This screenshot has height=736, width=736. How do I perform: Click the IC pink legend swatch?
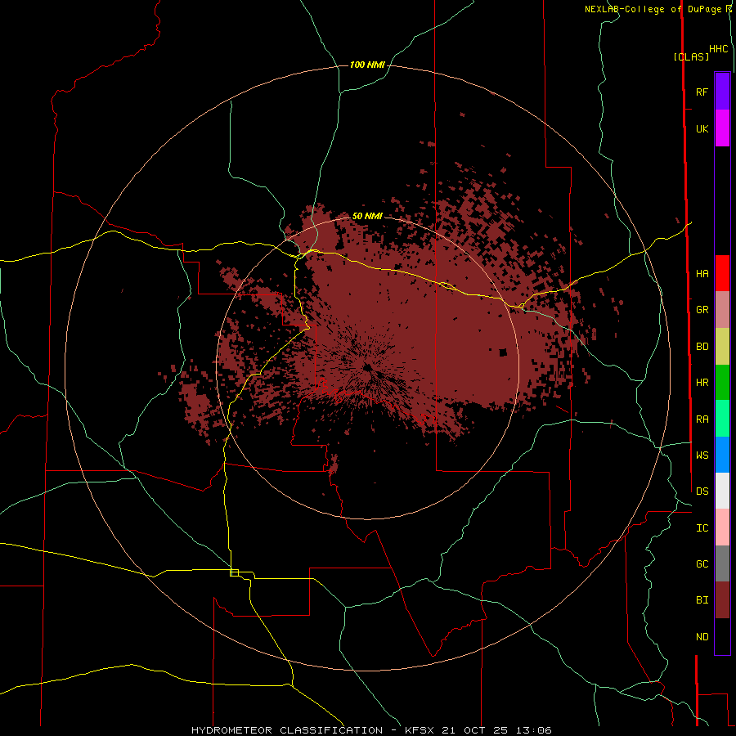722,527
